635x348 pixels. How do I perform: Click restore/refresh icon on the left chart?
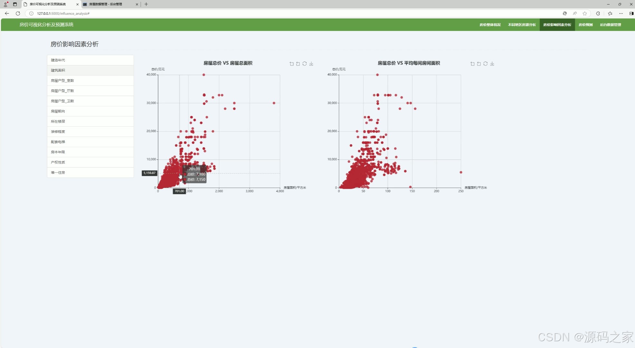[x=305, y=64]
